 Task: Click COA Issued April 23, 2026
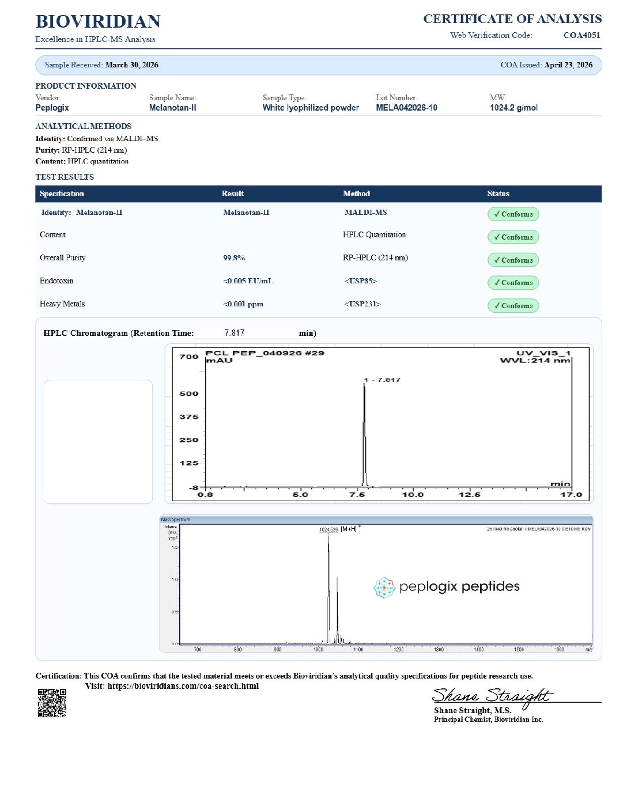(546, 65)
